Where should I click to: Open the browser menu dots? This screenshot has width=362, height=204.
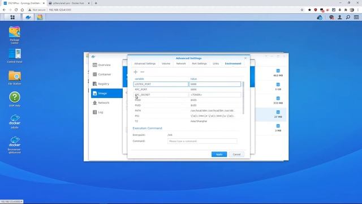point(358,10)
